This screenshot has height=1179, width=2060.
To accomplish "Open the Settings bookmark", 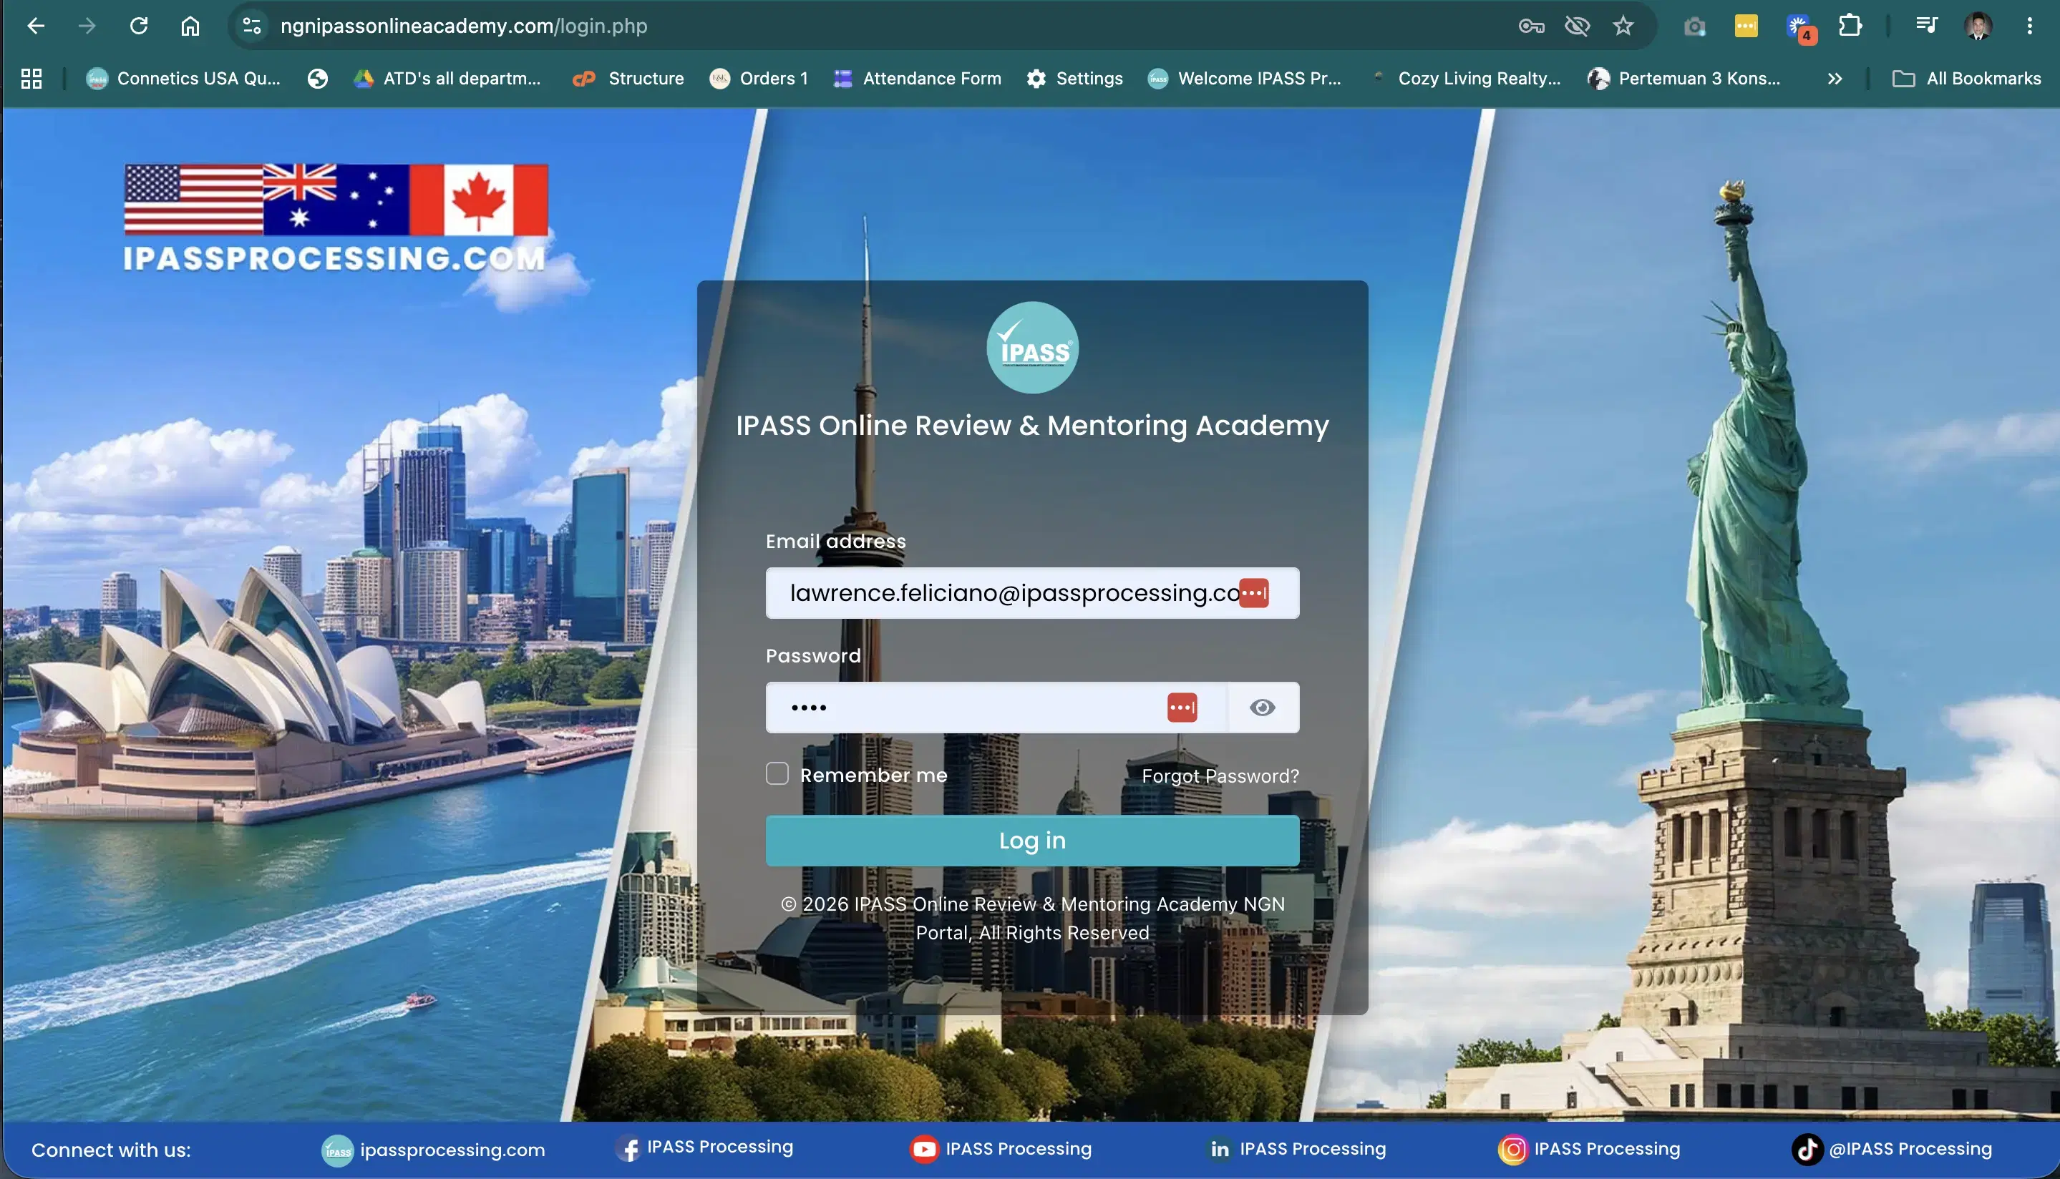I will (1075, 79).
